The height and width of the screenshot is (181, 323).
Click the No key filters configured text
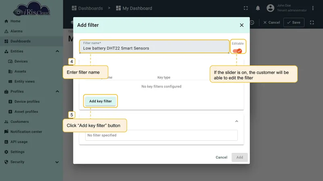click(161, 86)
